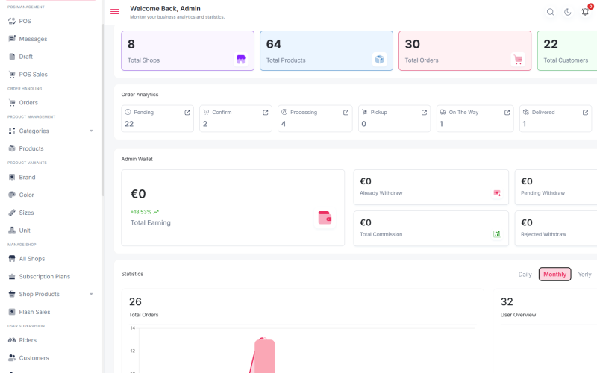Click the Welcome Back, Admin heading
597x373 pixels.
click(x=165, y=8)
